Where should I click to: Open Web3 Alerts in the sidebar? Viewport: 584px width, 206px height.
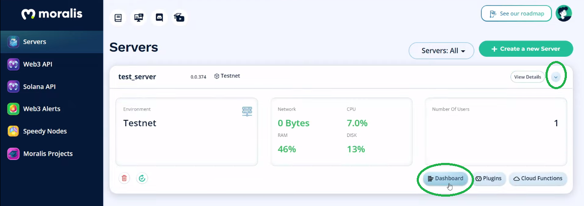tap(51, 109)
